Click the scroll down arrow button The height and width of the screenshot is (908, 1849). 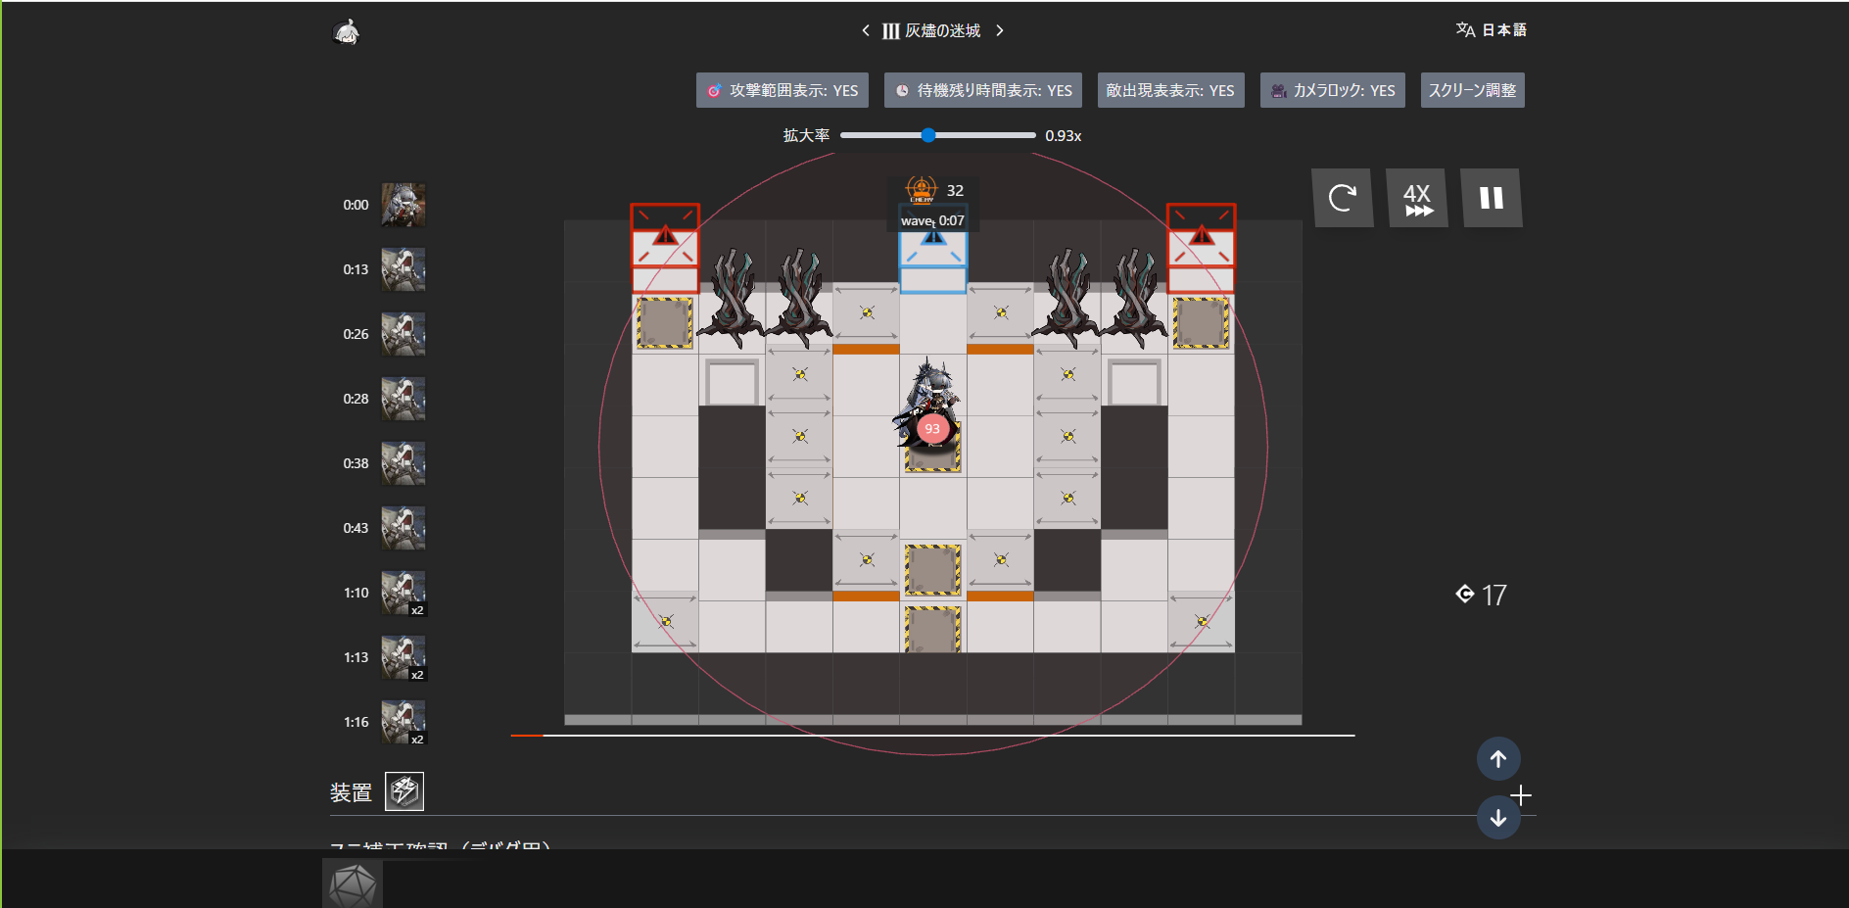click(x=1497, y=818)
